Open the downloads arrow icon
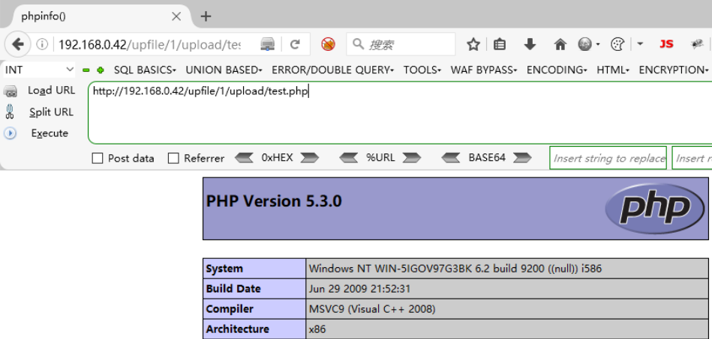Image resolution: width=712 pixels, height=339 pixels. pos(530,44)
